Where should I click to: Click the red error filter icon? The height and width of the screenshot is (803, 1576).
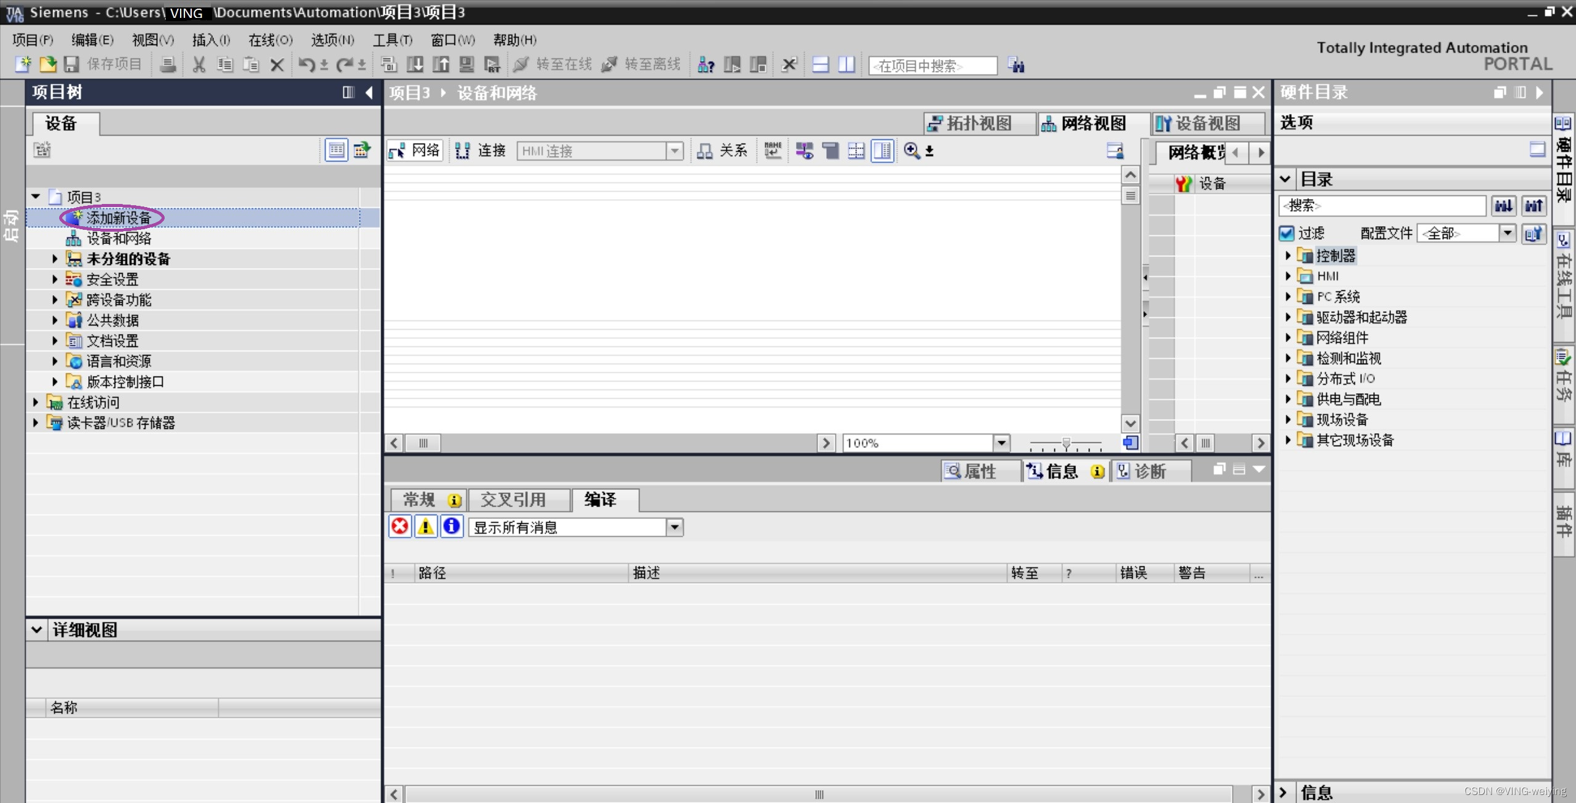pyautogui.click(x=400, y=526)
